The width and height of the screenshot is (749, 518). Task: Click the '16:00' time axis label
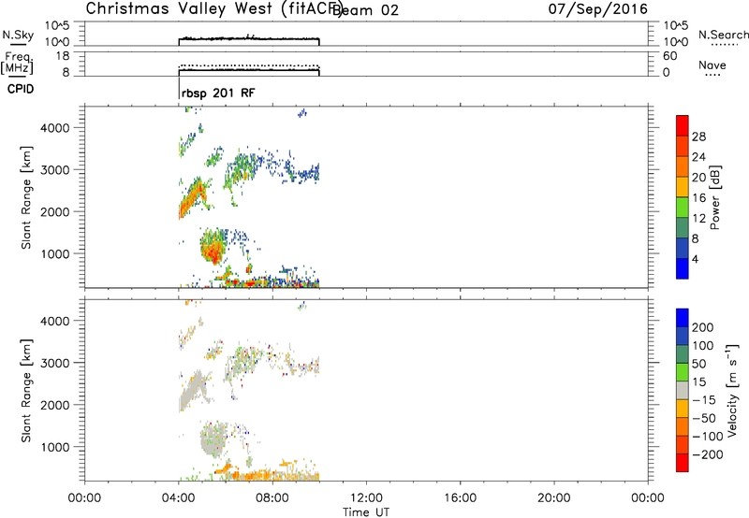(460, 498)
